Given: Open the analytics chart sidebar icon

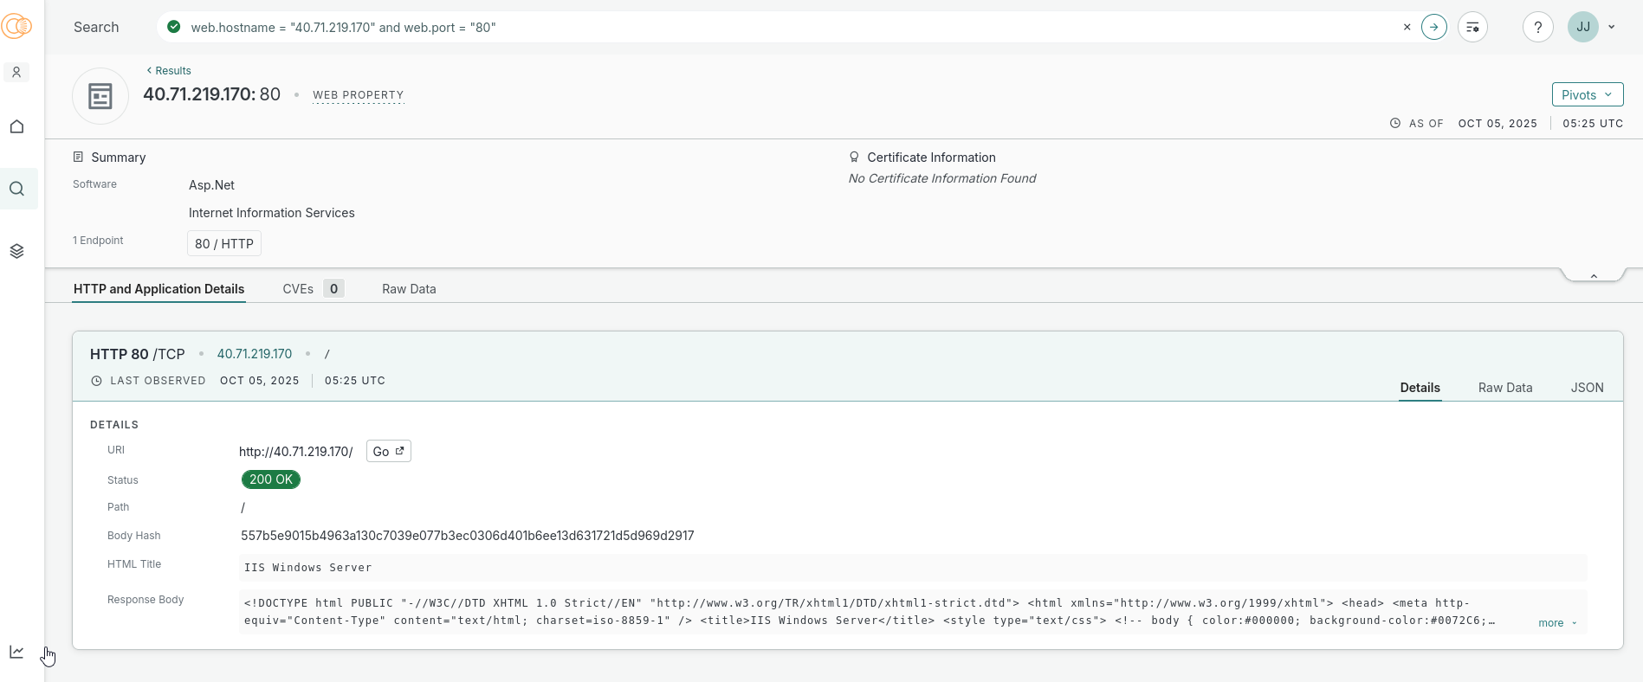Looking at the screenshot, I should tap(16, 652).
